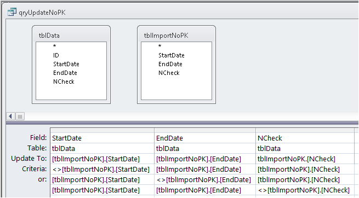Select EndDate field in tblImportNoPK list

(x=170, y=64)
